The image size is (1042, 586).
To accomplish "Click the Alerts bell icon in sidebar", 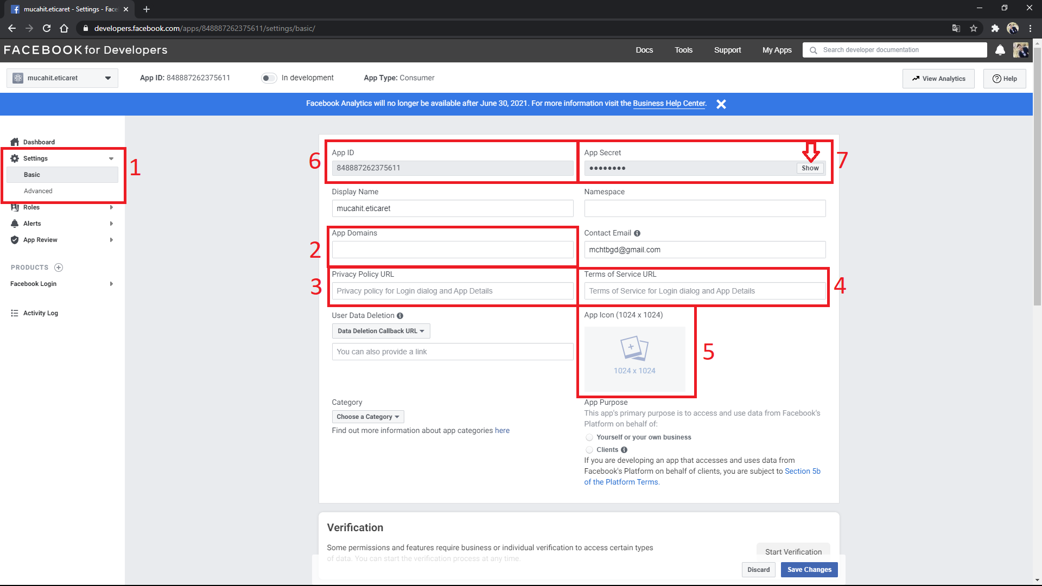I will [x=15, y=224].
